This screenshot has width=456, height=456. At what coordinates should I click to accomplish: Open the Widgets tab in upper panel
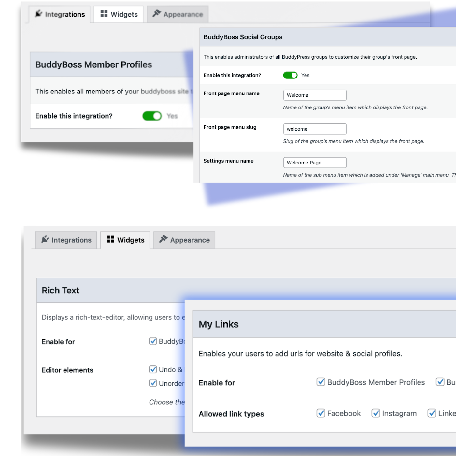coord(119,14)
